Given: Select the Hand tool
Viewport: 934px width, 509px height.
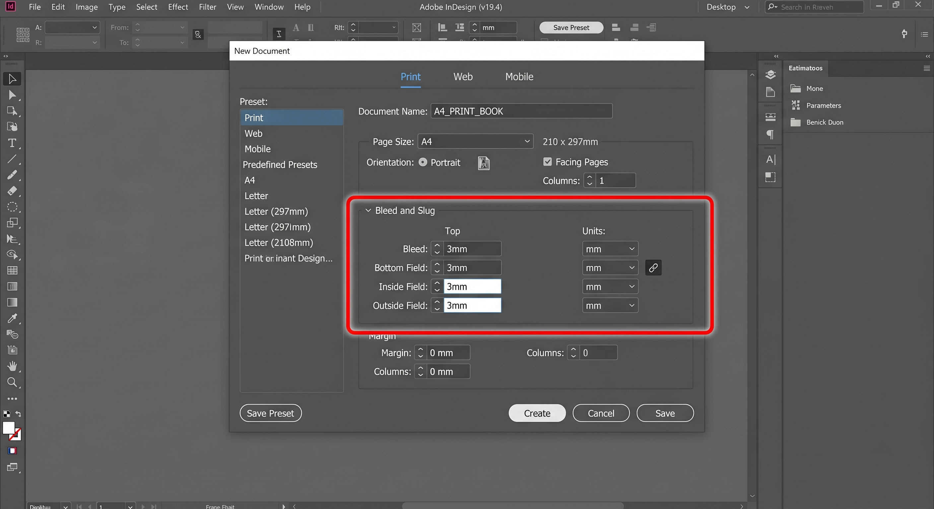Looking at the screenshot, I should pyautogui.click(x=12, y=366).
